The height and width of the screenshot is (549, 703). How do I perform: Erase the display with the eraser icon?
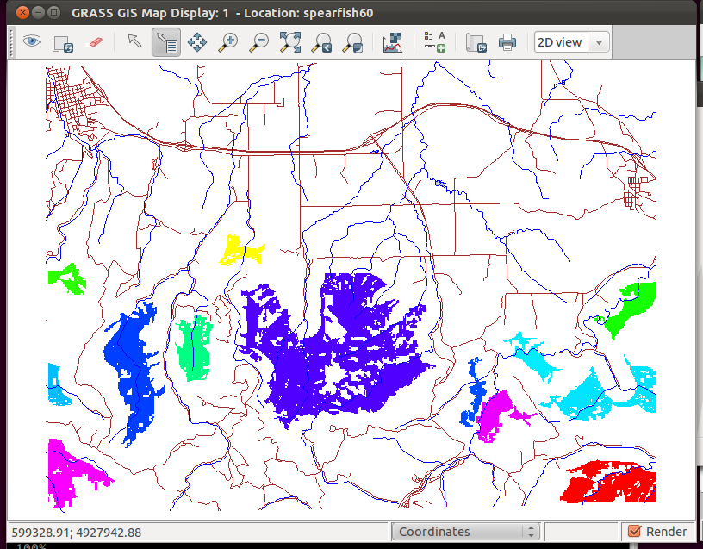(95, 42)
